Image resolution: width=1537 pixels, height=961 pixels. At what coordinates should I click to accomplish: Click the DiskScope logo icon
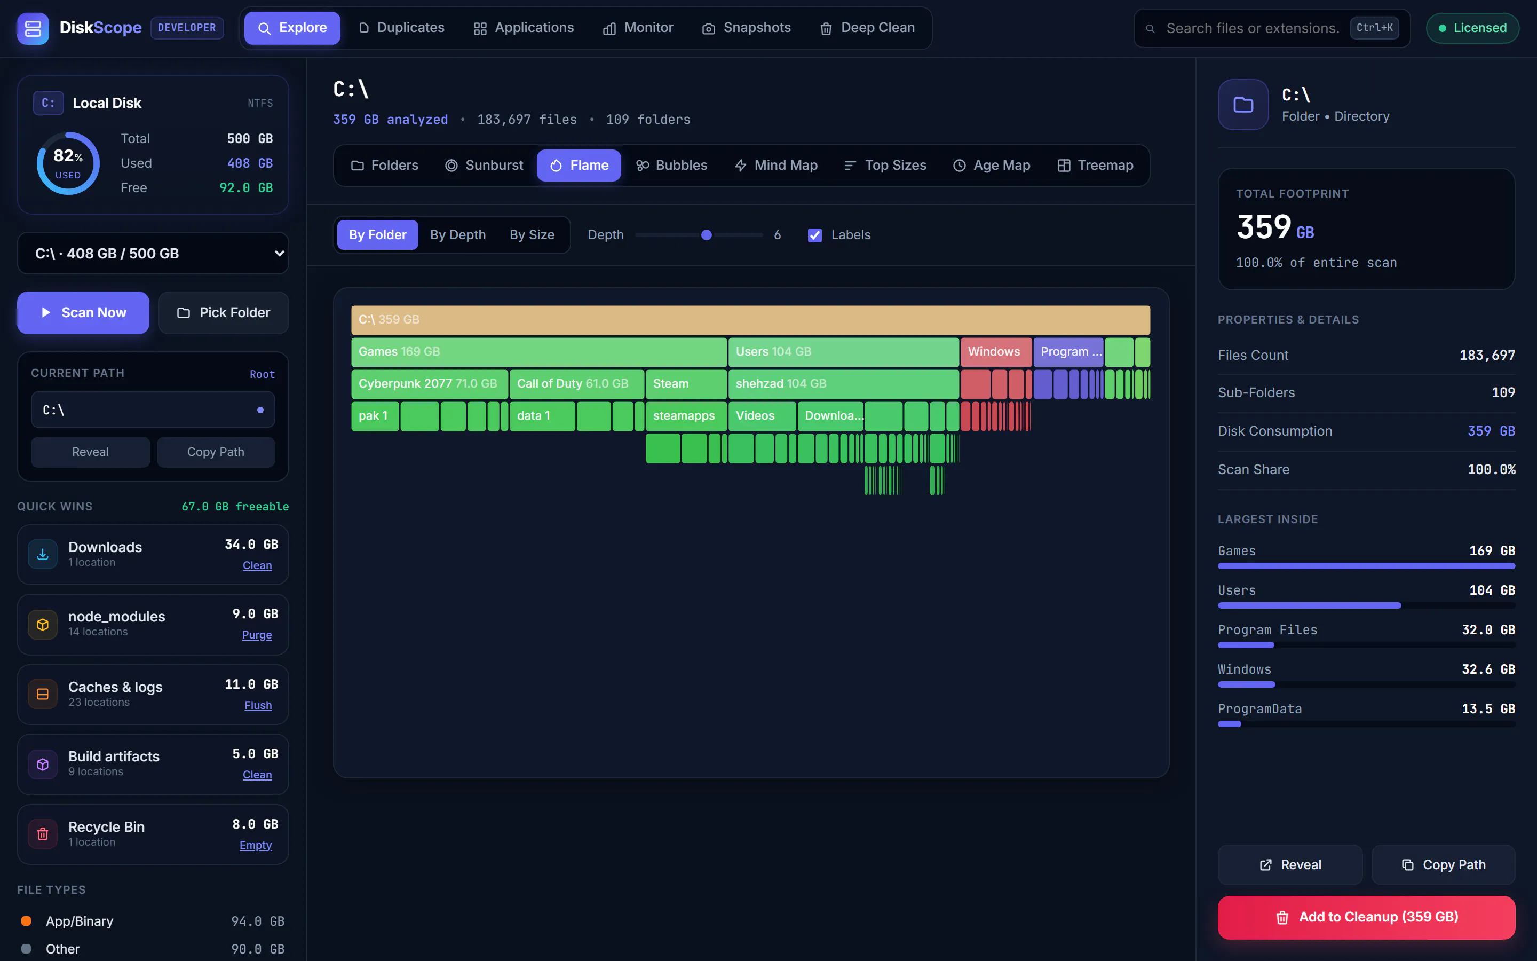click(33, 28)
